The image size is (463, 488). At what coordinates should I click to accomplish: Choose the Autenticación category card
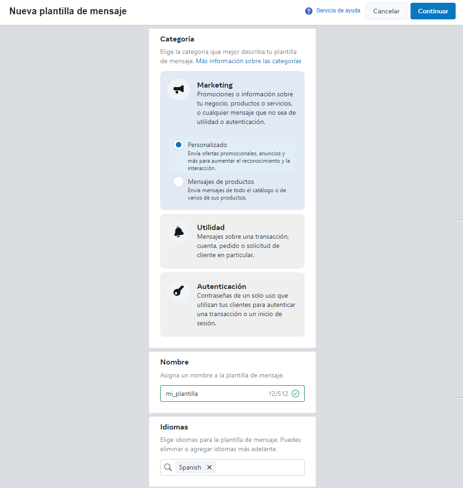pos(232,305)
